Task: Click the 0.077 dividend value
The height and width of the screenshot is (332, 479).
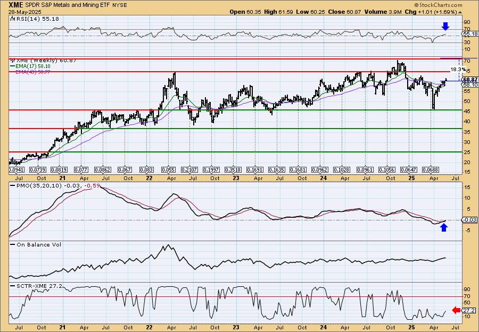Action: (81, 169)
